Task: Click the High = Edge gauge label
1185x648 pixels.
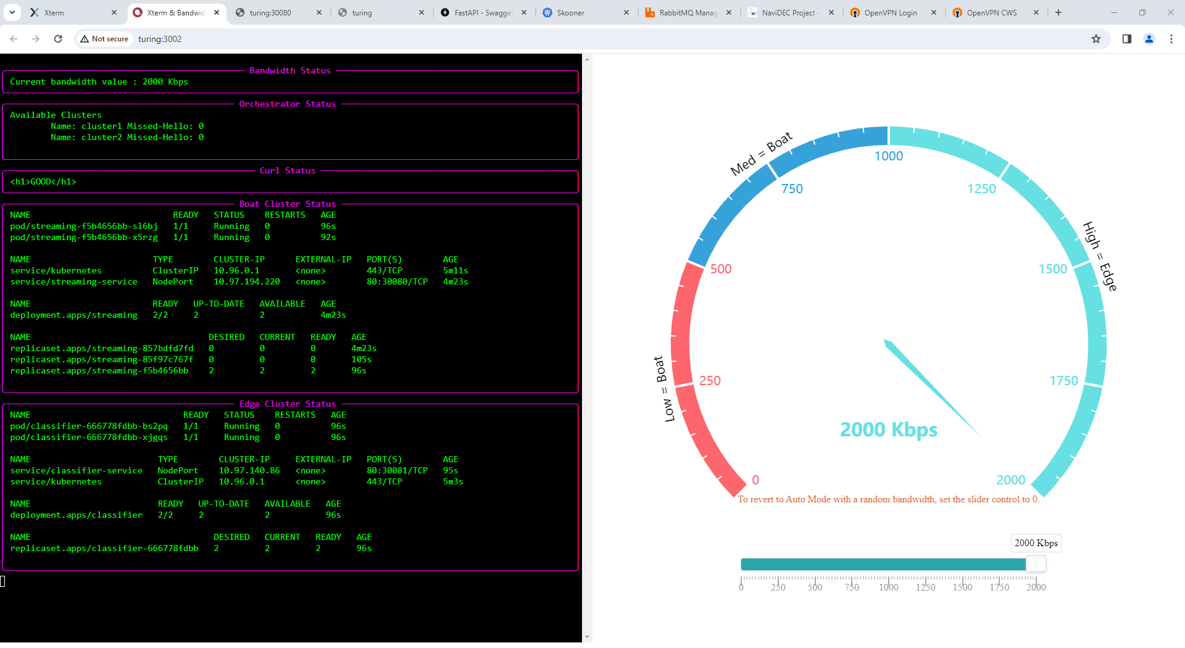Action: (1100, 256)
